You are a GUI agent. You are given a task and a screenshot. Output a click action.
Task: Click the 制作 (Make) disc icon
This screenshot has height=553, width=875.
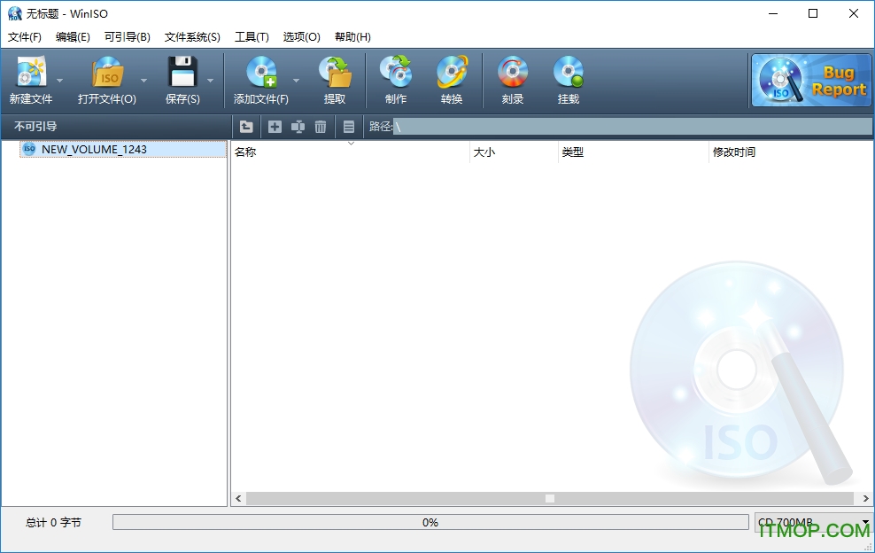pyautogui.click(x=396, y=72)
